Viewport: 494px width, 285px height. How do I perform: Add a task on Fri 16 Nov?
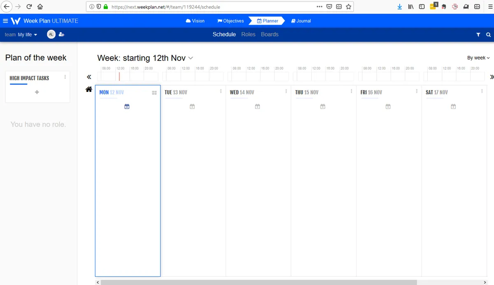point(388,107)
